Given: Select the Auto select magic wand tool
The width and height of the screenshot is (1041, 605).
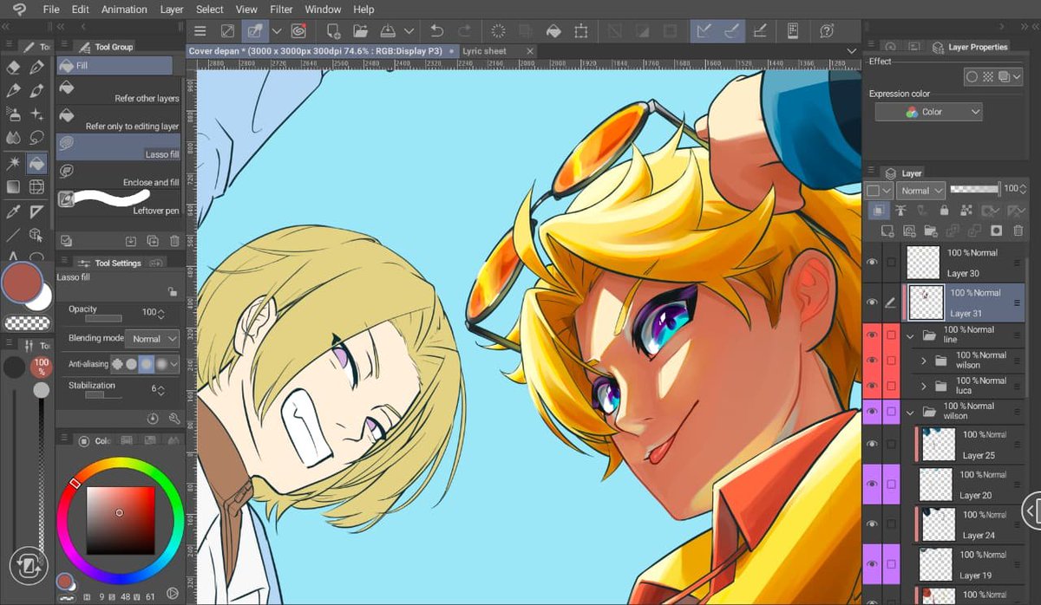Looking at the screenshot, I should (13, 162).
